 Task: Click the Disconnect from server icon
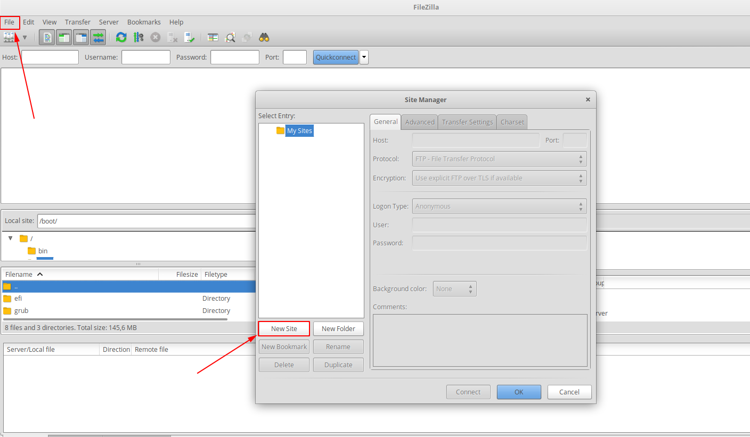[172, 37]
